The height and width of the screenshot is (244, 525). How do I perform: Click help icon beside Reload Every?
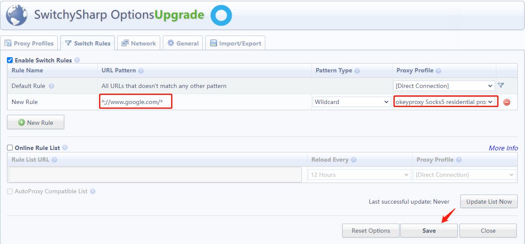click(353, 159)
